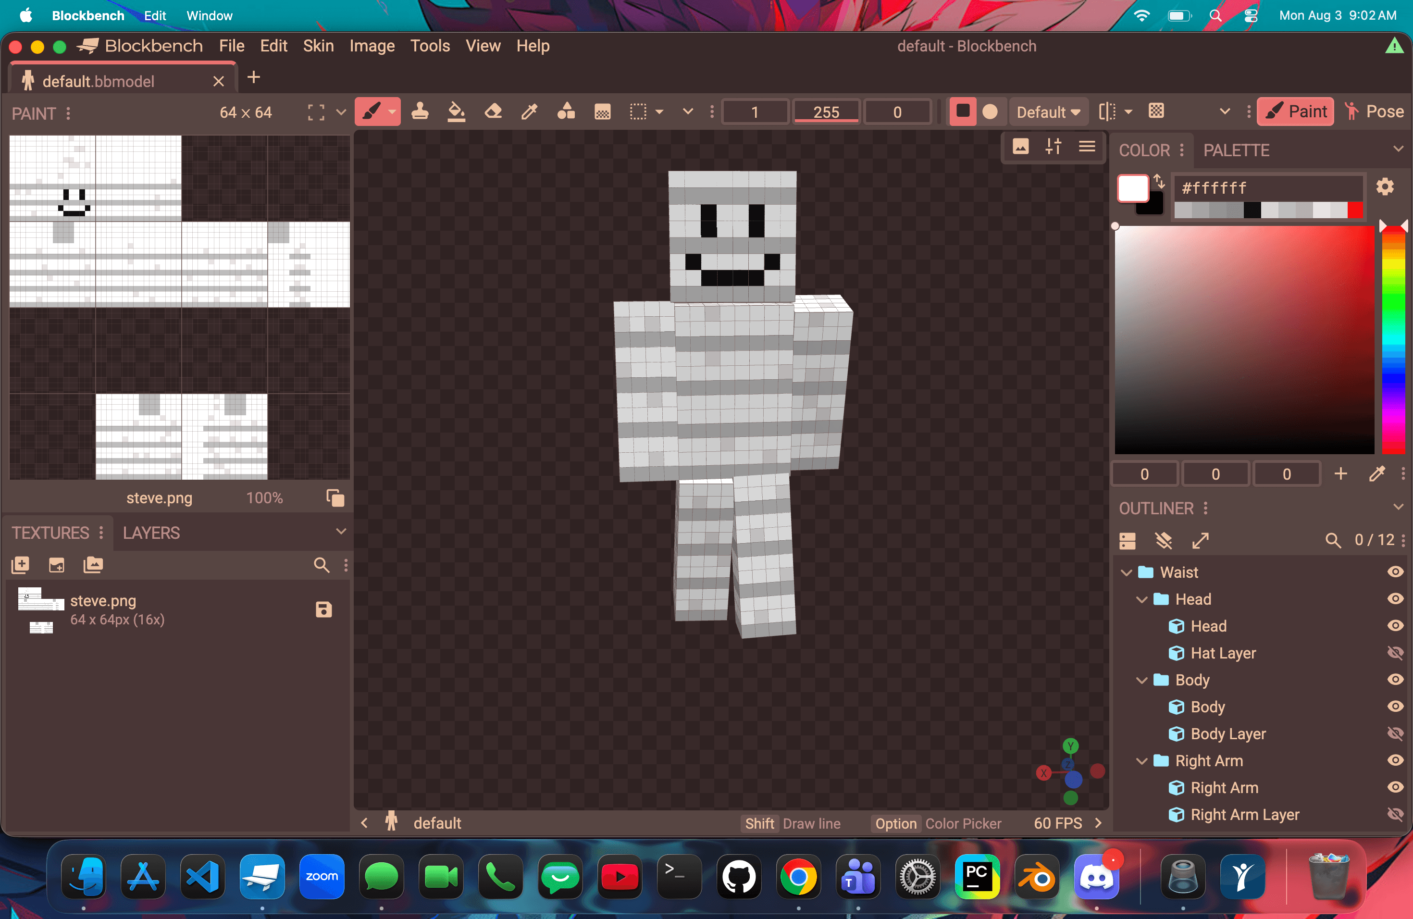Search textures with magnifier icon

coord(321,565)
